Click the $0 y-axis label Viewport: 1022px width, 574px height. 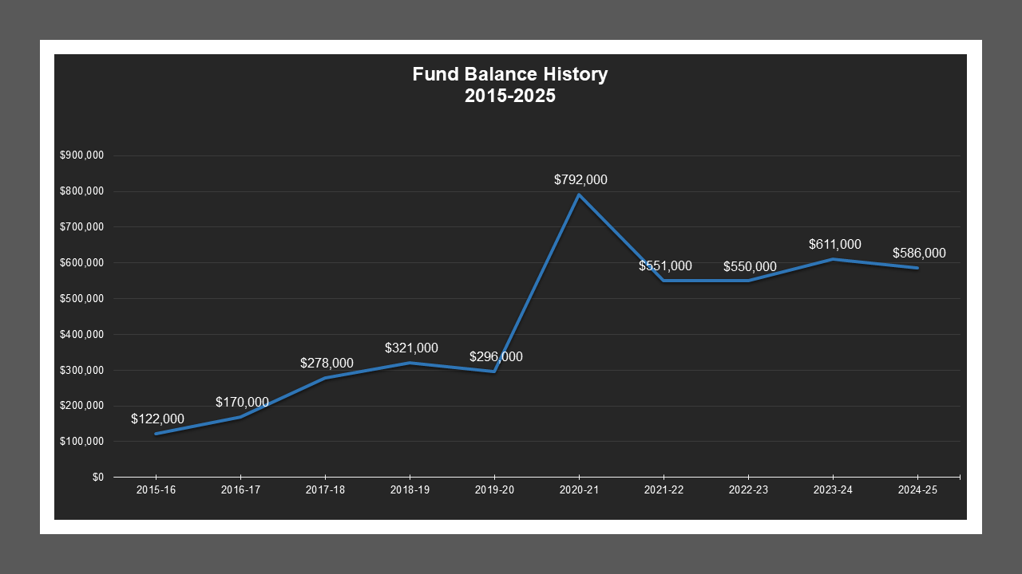(97, 478)
